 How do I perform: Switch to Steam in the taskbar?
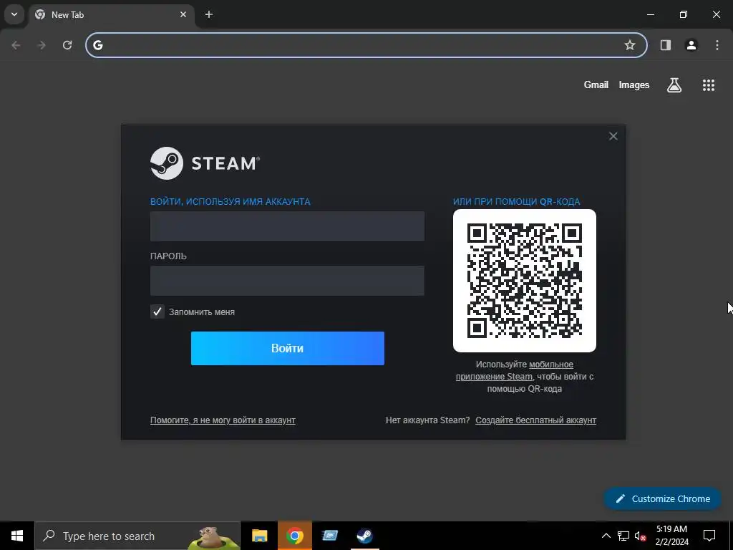pos(364,536)
